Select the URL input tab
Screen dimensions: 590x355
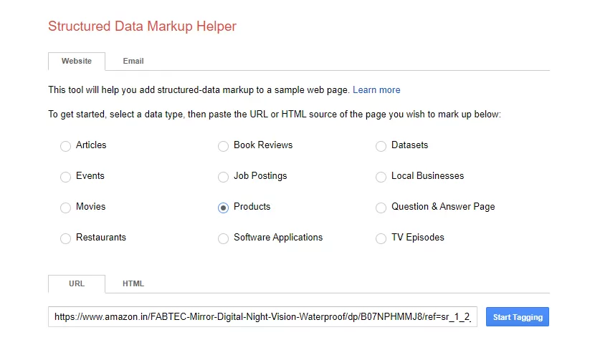tap(77, 284)
